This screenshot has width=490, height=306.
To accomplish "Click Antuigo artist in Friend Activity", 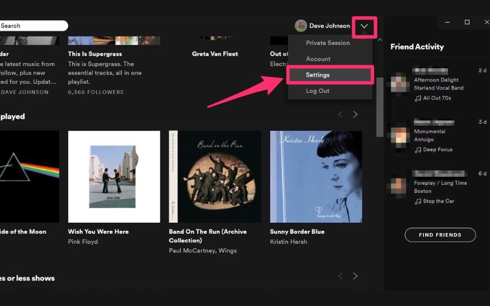I will pyautogui.click(x=424, y=140).
